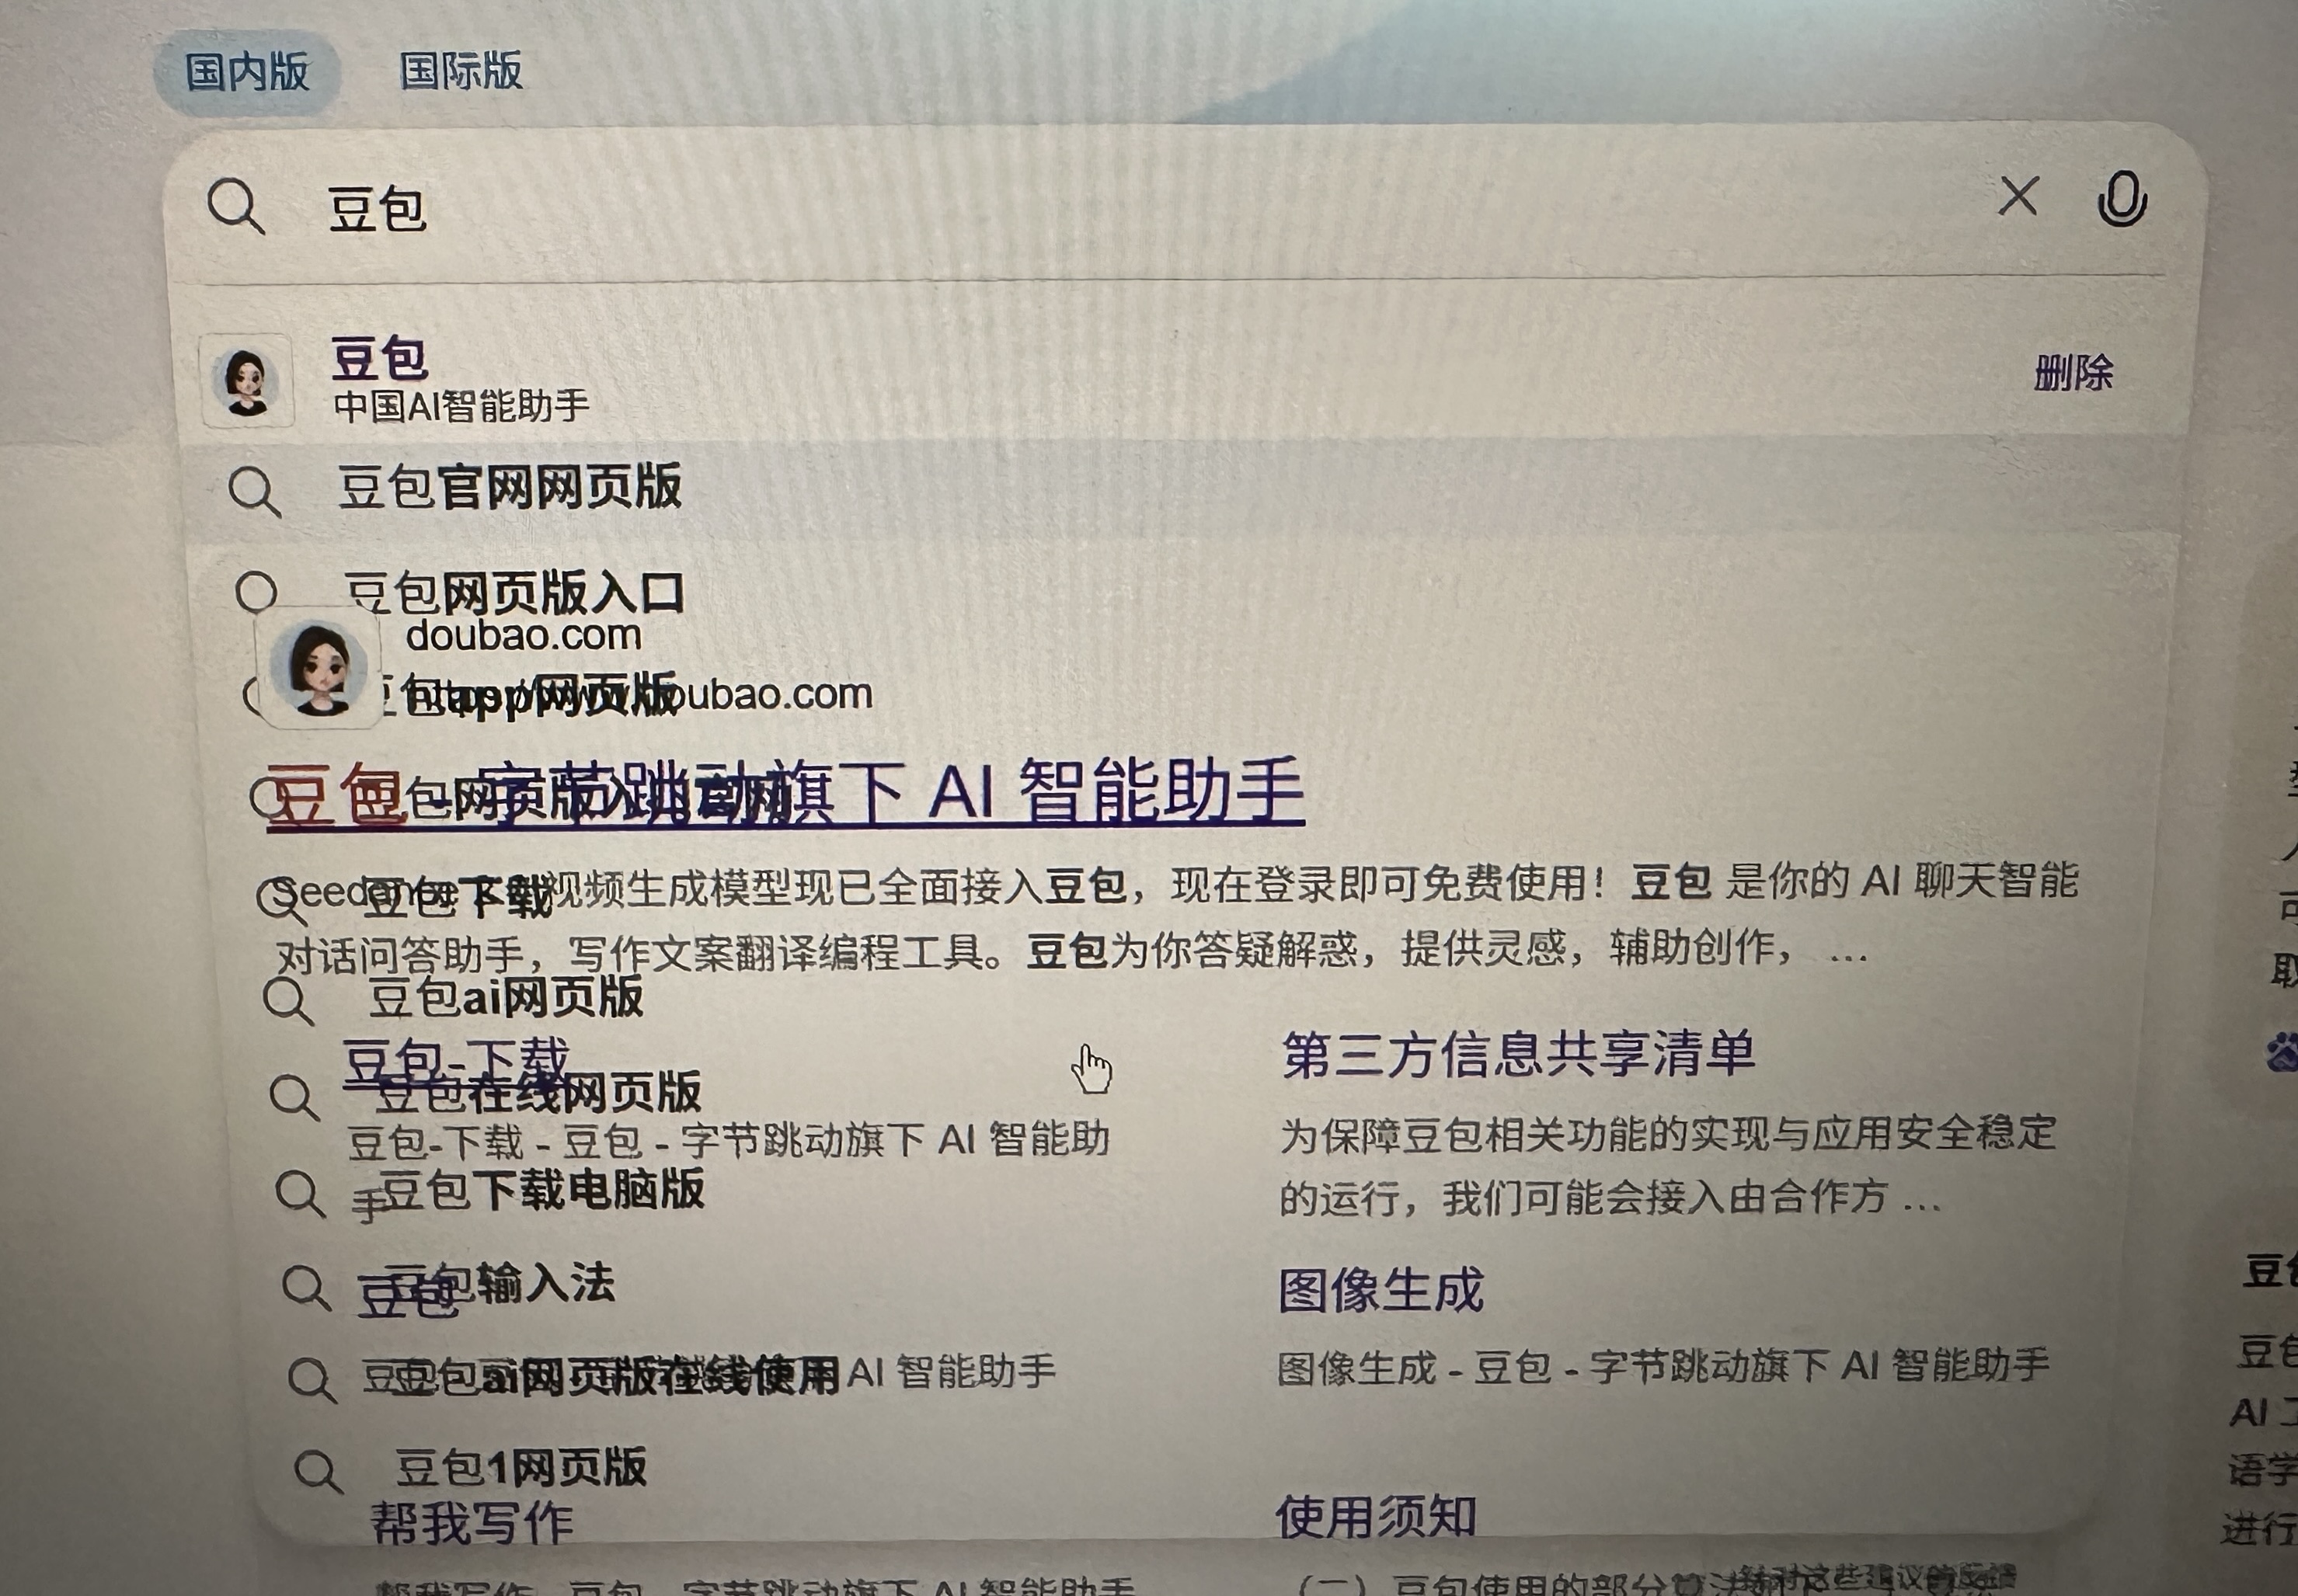Image resolution: width=2298 pixels, height=1596 pixels.
Task: Click the search magnifier icon in search box
Action: coord(236,206)
